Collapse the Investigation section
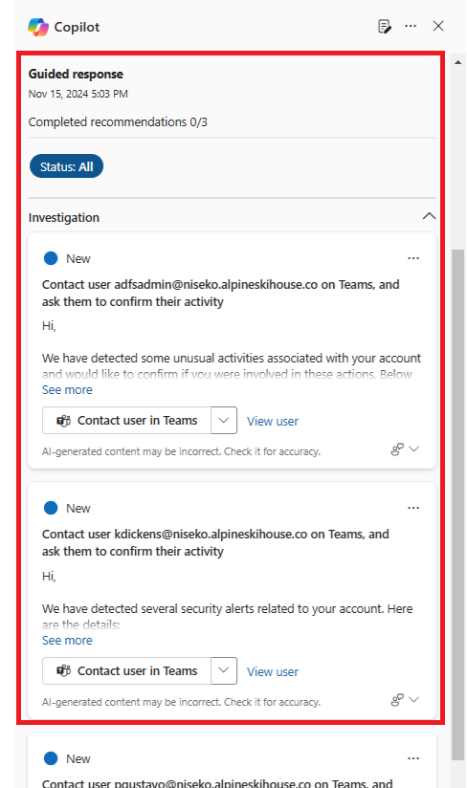The image size is (467, 788). tap(429, 216)
